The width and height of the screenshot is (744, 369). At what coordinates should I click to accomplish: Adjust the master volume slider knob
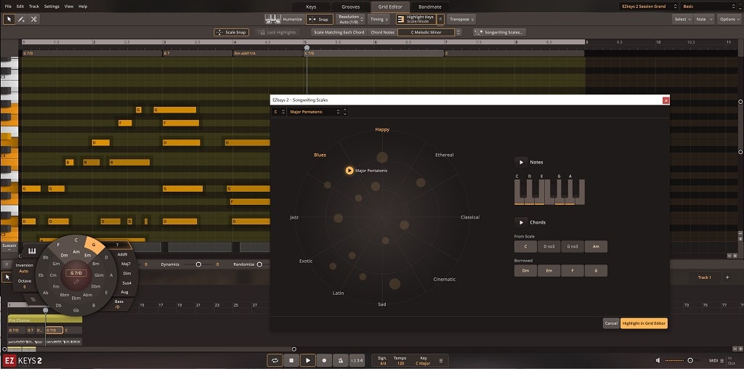[x=690, y=360]
